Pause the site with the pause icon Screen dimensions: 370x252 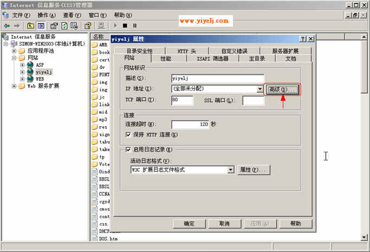(135, 25)
